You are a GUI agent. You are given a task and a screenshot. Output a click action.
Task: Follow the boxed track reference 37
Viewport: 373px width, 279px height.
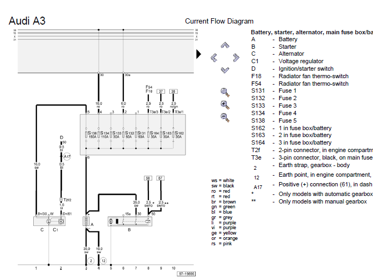coord(161,92)
